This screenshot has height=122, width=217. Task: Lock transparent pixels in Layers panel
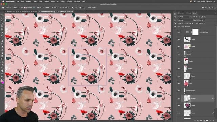(182, 23)
